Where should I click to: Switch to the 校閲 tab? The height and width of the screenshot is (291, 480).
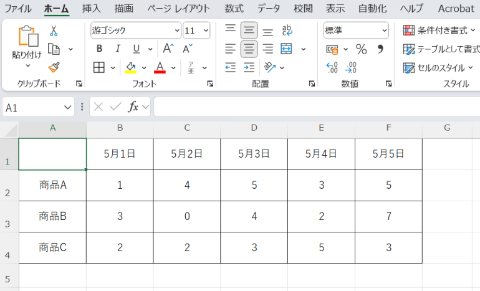(x=303, y=9)
